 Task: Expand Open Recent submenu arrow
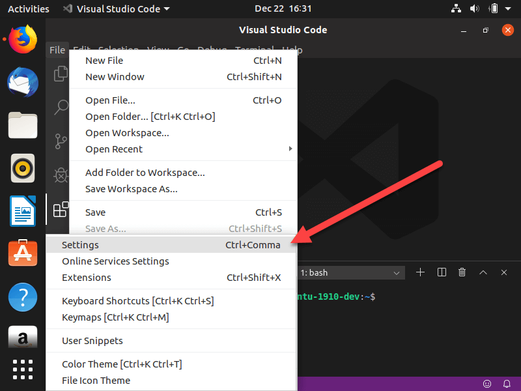tap(290, 149)
